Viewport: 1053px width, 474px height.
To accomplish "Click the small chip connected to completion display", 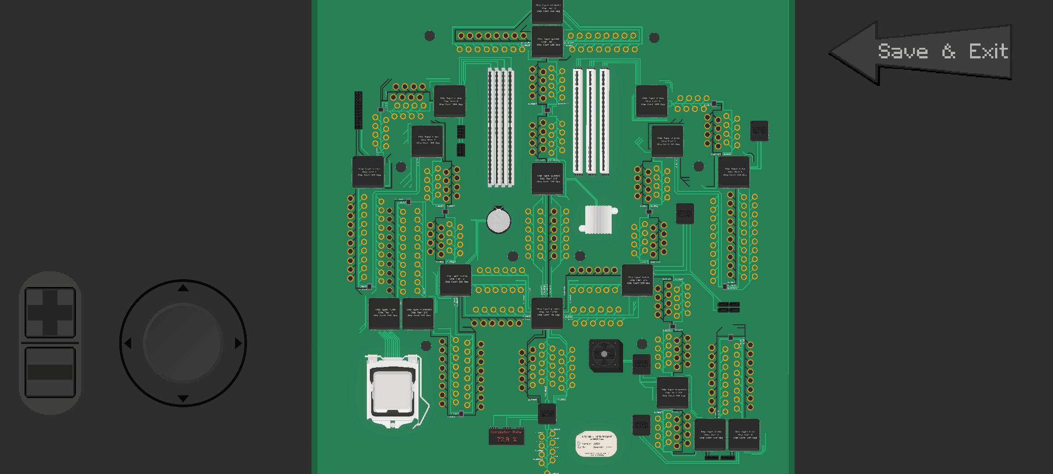I will click(547, 413).
